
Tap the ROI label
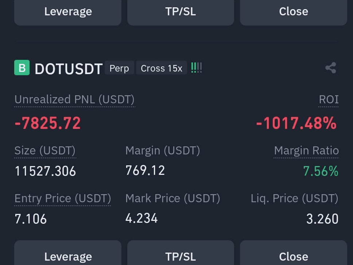click(x=329, y=99)
